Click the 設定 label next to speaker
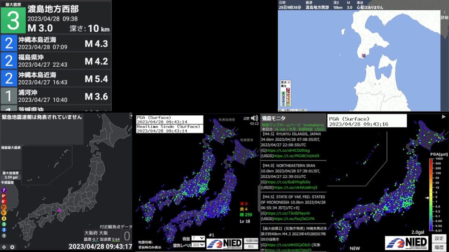 click(x=246, y=118)
